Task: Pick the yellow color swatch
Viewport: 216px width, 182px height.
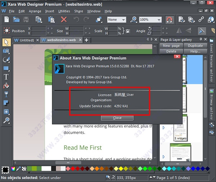Action: [x=121, y=169]
